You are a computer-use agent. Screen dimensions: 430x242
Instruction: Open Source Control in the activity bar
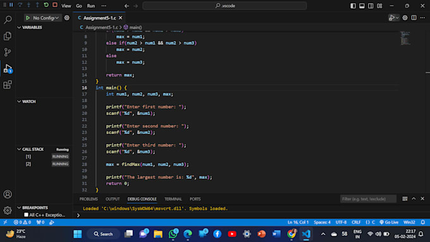point(8,52)
